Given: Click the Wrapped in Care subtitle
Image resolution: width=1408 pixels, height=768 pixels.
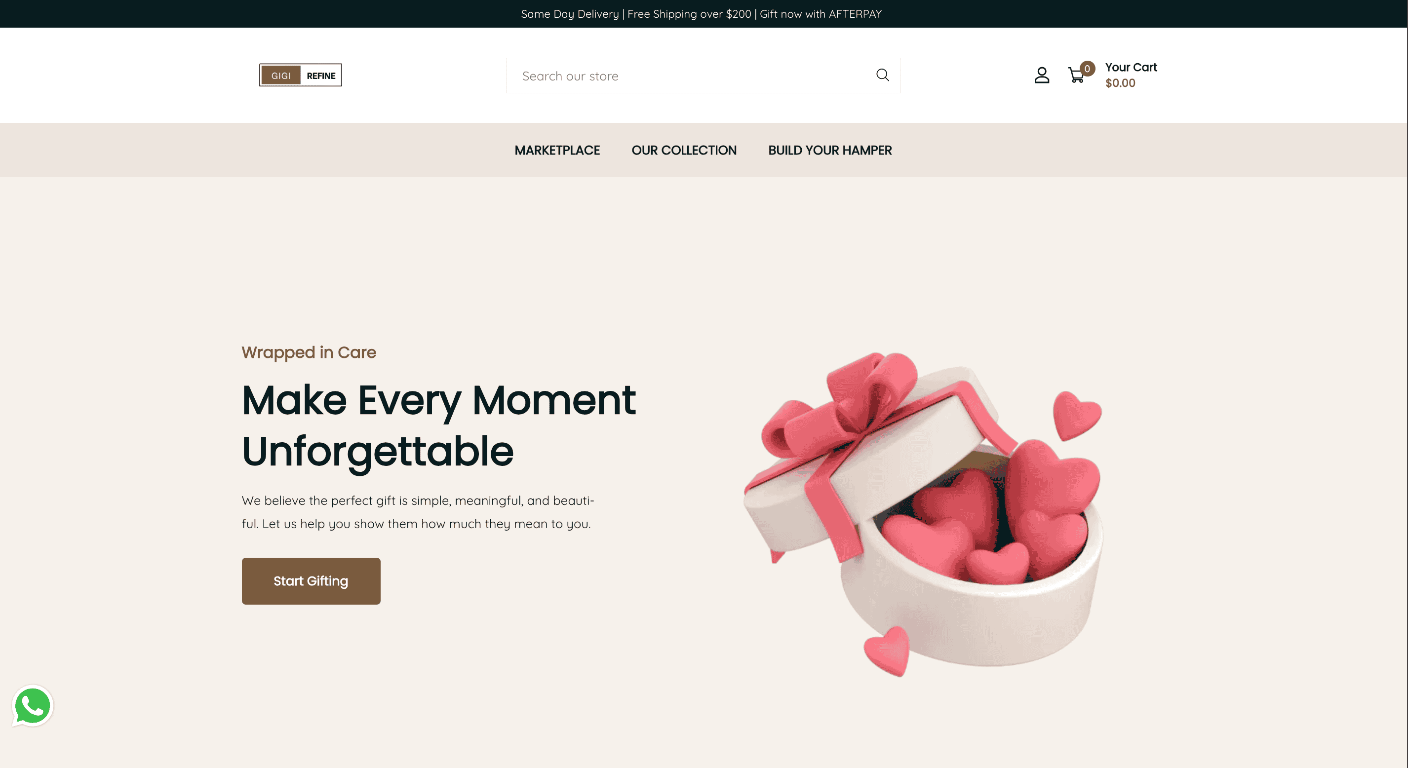Looking at the screenshot, I should (x=309, y=352).
